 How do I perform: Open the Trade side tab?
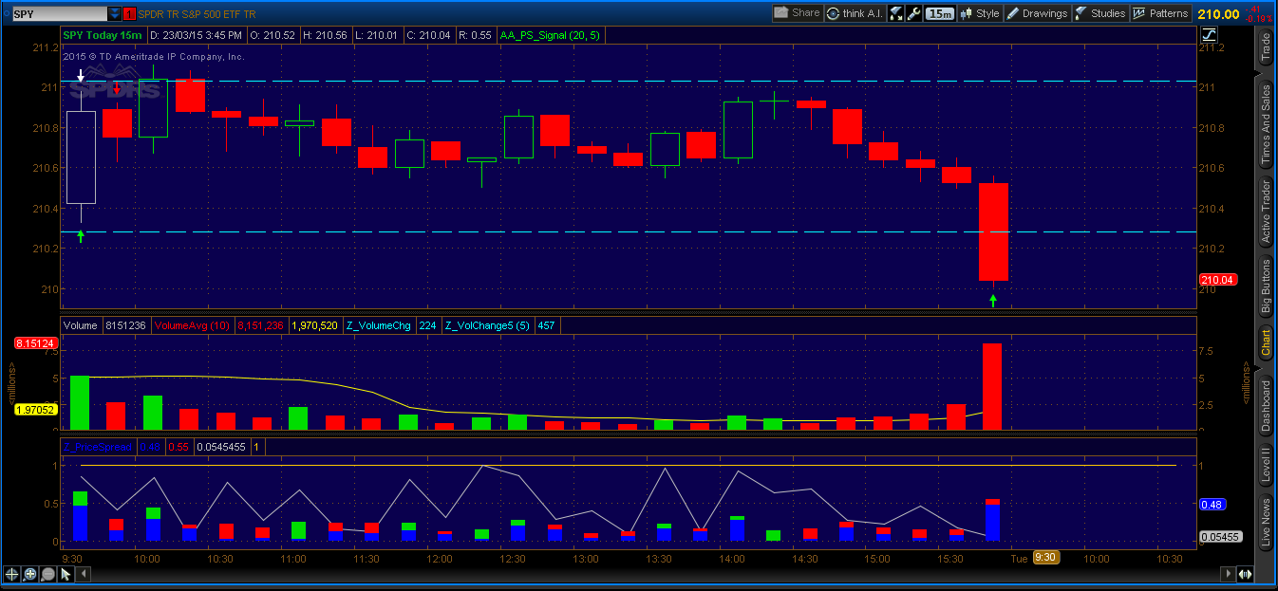pyautogui.click(x=1265, y=47)
